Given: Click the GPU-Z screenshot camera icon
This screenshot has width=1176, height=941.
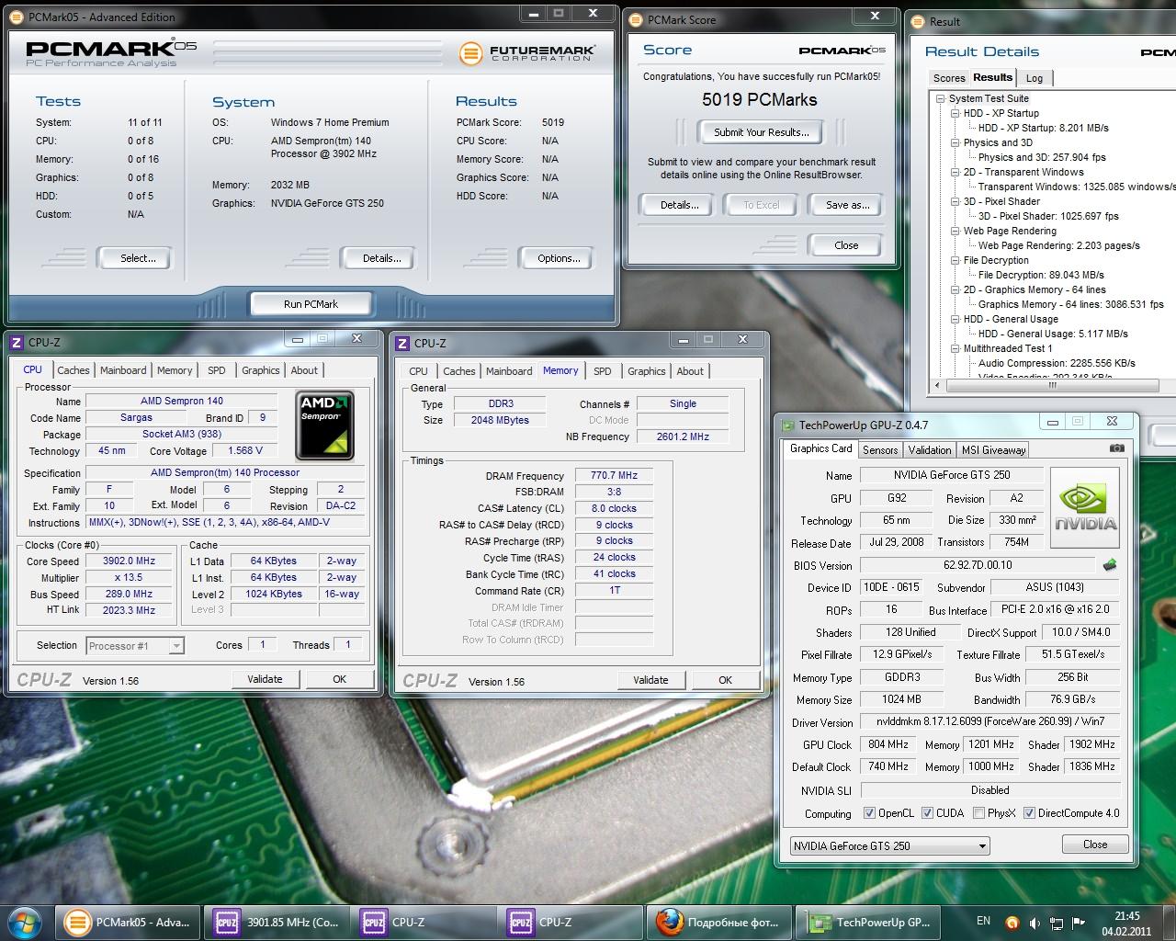Looking at the screenshot, I should tap(1116, 448).
